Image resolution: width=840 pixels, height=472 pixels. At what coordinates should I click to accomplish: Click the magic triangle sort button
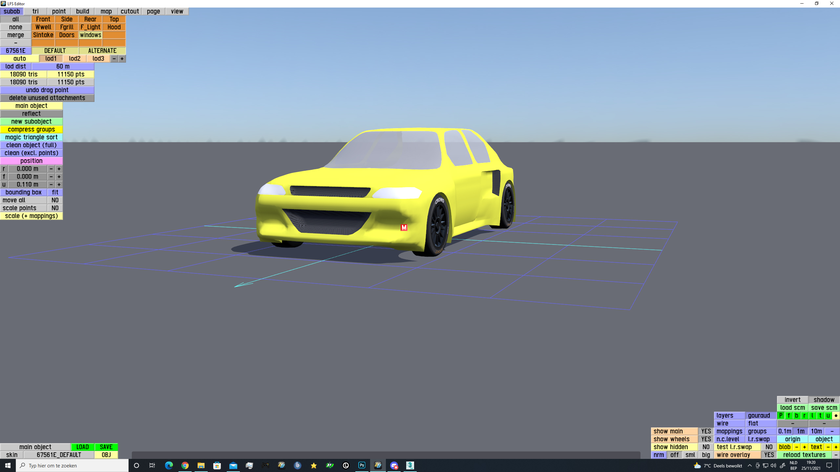tap(31, 137)
